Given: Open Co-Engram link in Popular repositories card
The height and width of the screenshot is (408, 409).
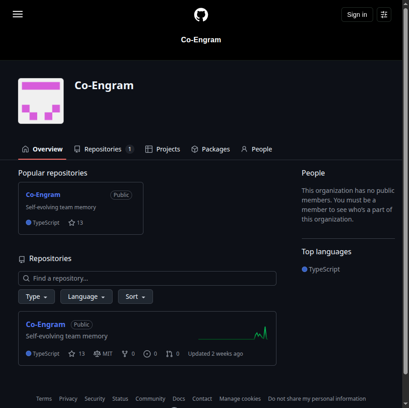Looking at the screenshot, I should tap(43, 195).
